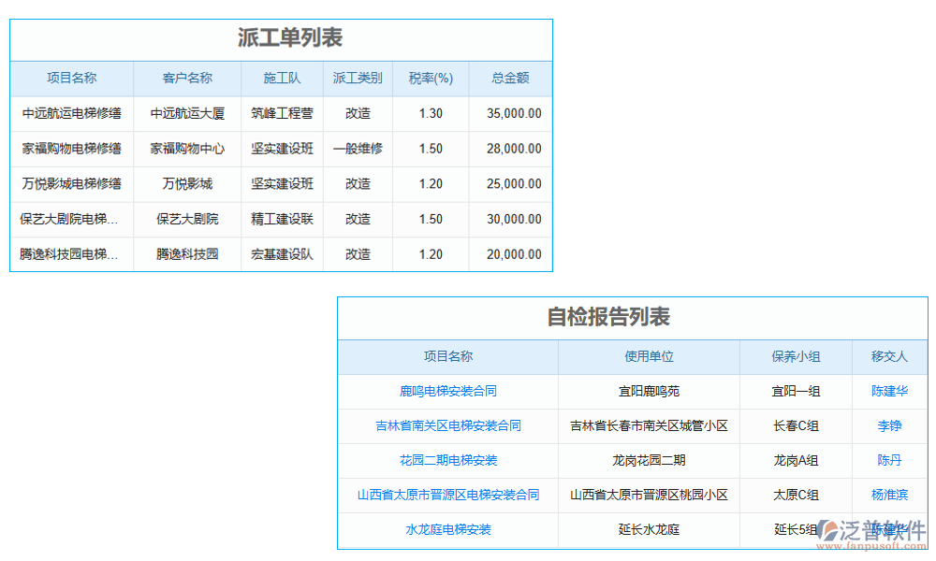Open the 花园二期电梯安装 project link
Viewport: 936px width, 561px height.
447,461
